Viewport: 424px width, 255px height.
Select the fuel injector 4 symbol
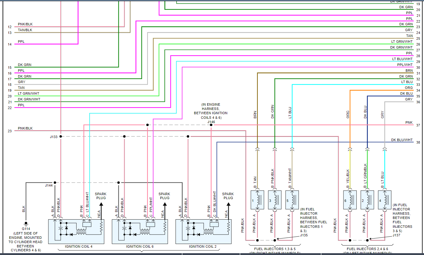coord(385,200)
